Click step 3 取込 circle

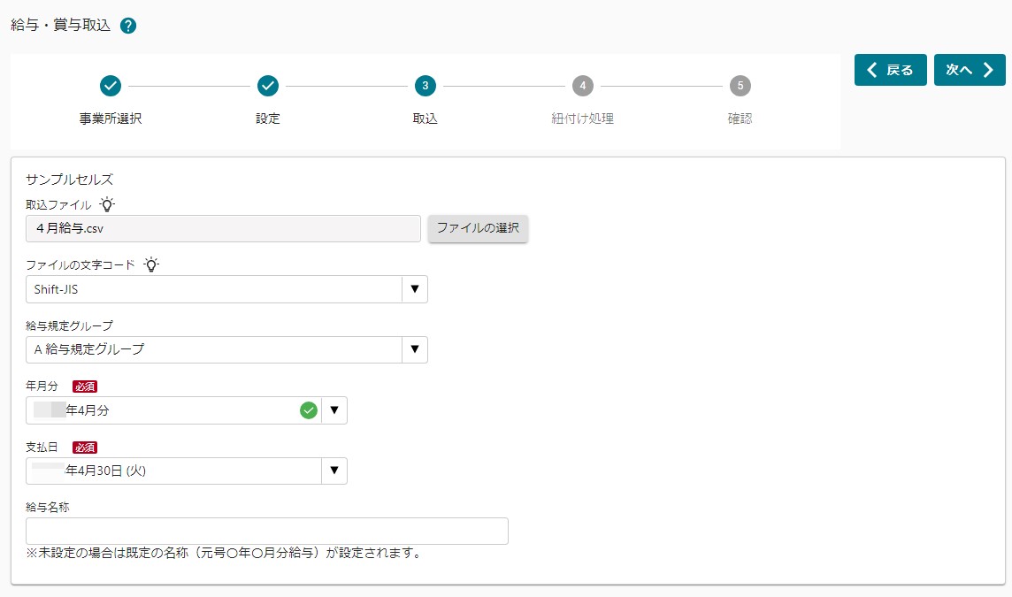[x=425, y=86]
